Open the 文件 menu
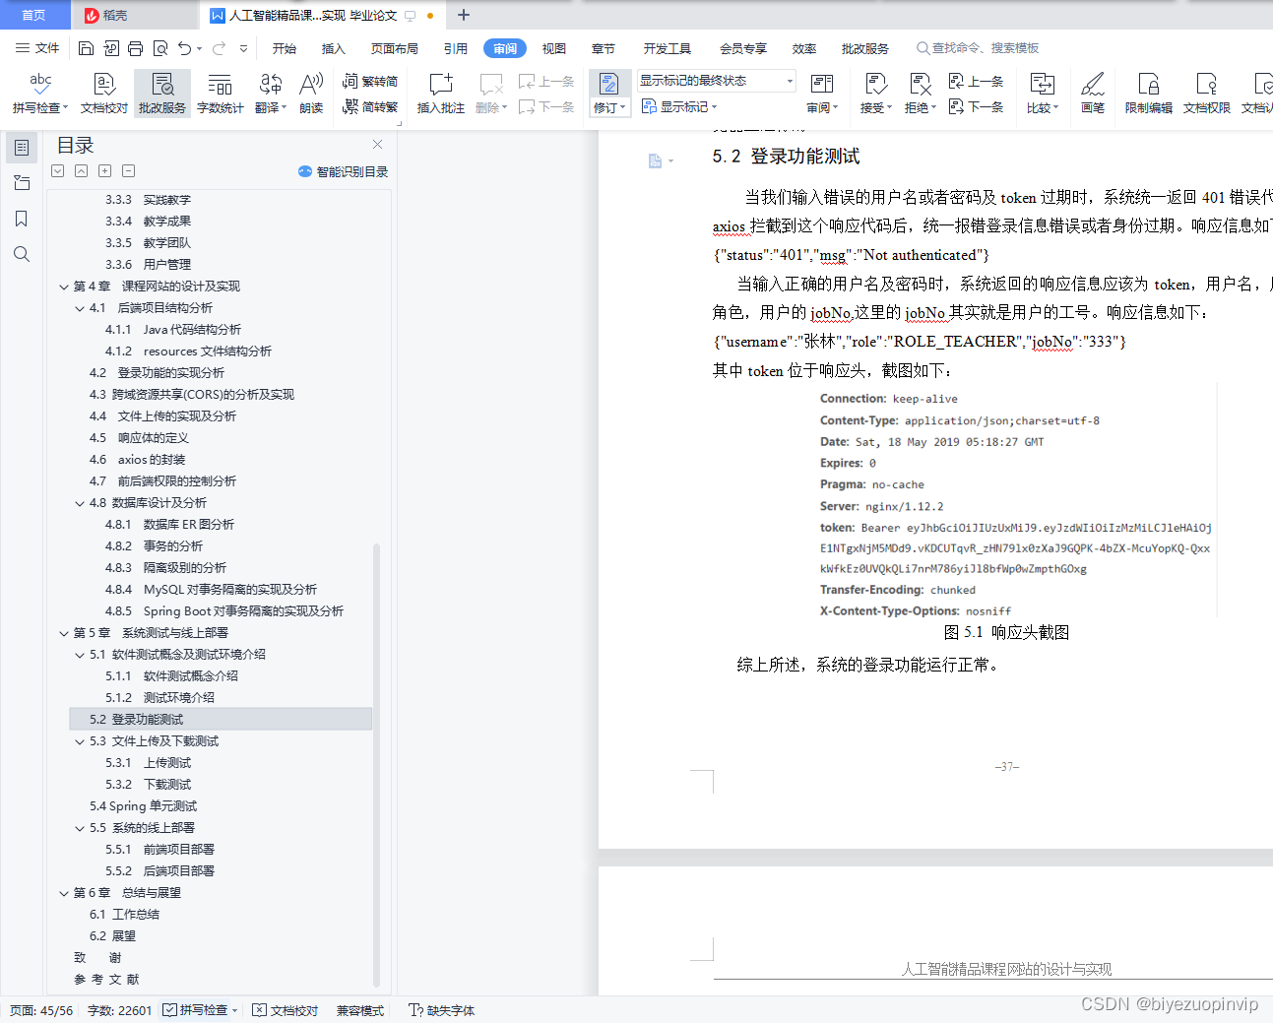This screenshot has width=1273, height=1023. 37,48
